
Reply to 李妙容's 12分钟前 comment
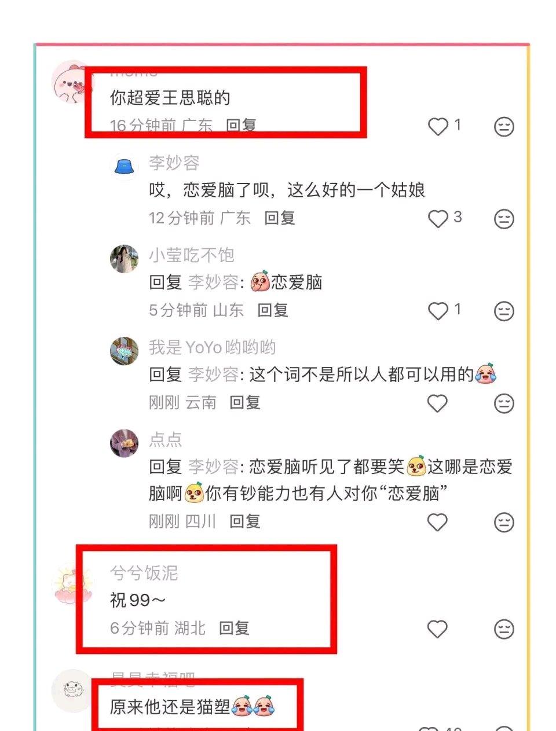280,218
